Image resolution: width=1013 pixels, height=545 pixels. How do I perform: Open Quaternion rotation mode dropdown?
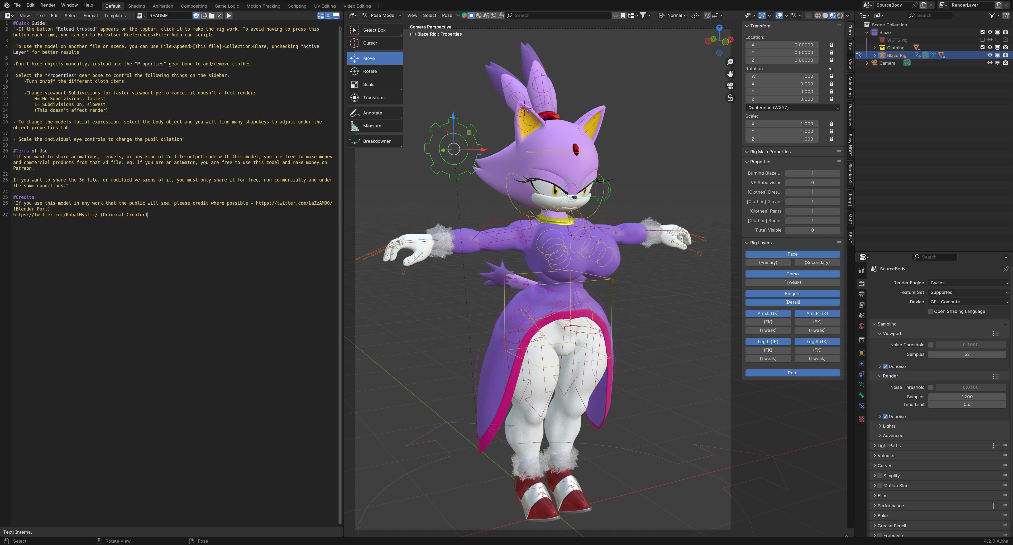(x=793, y=108)
